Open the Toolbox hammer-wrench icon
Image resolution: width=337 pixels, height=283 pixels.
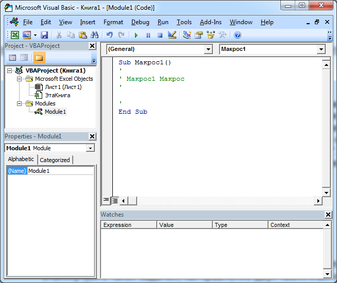(x=223, y=35)
